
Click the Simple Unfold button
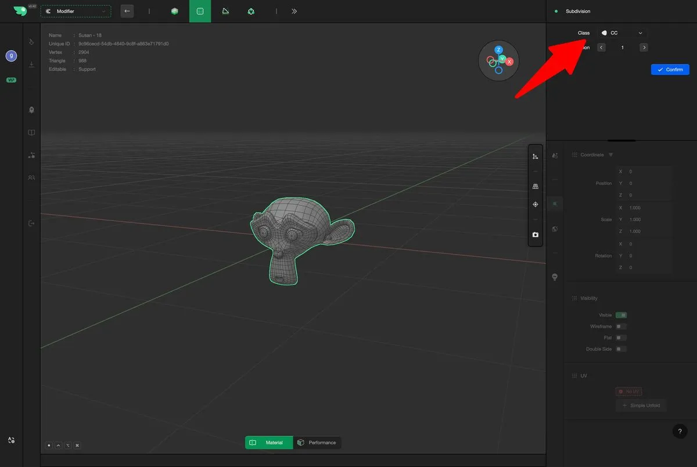tap(641, 406)
